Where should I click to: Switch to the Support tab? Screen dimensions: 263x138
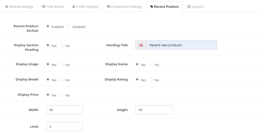[x=195, y=7]
